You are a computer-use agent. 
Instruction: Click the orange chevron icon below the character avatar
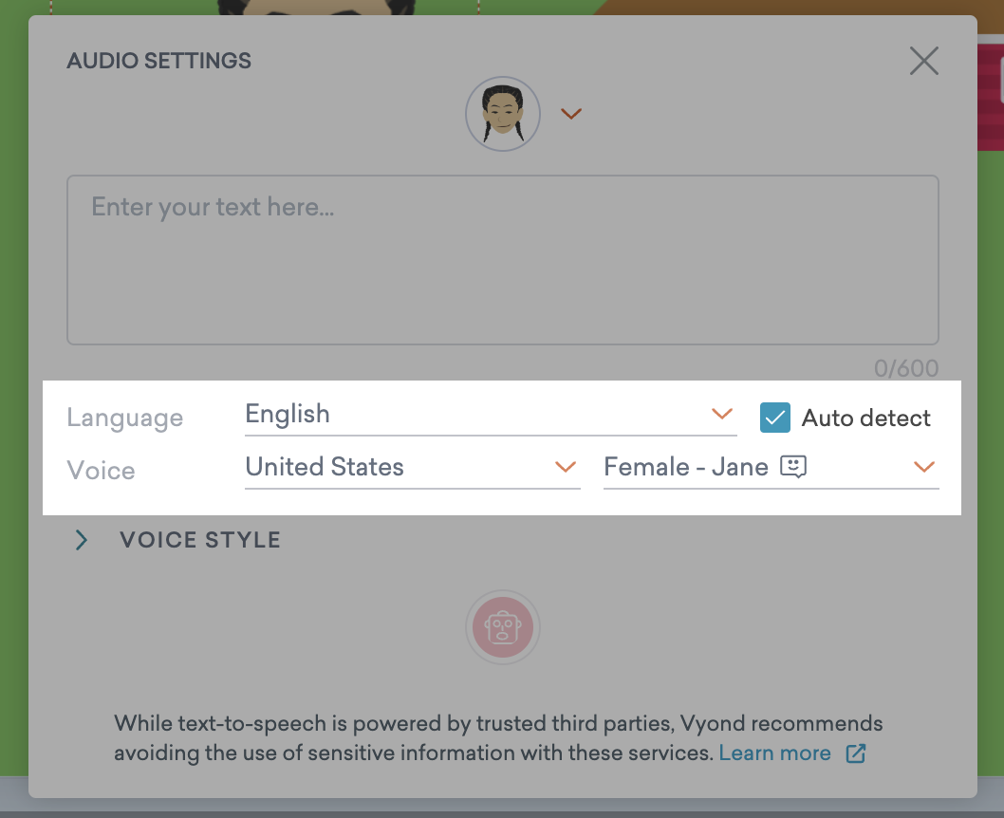[571, 113]
